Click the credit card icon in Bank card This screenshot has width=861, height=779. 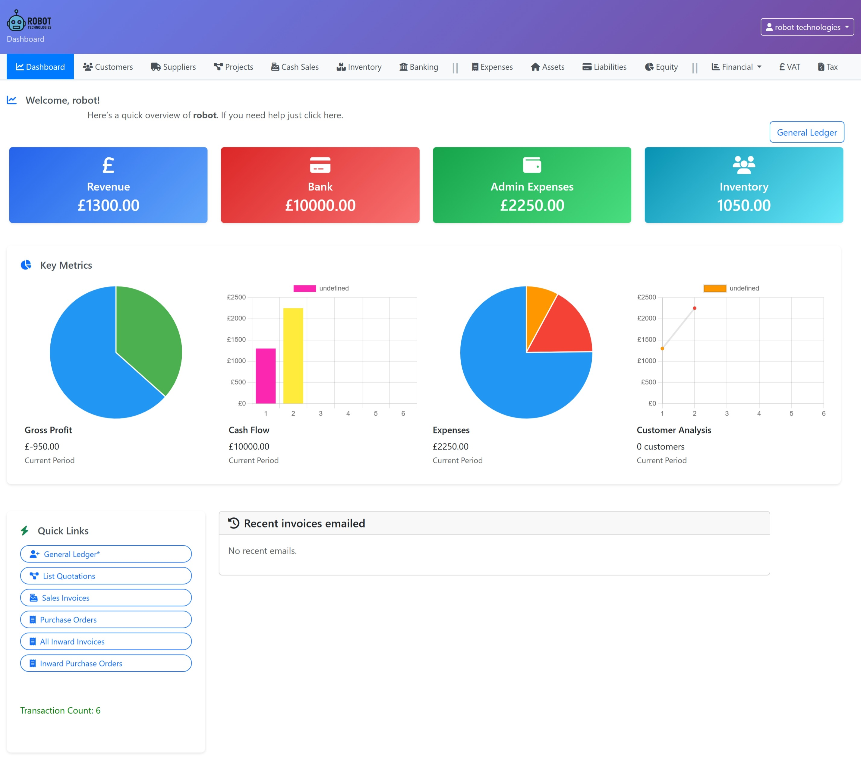(320, 165)
